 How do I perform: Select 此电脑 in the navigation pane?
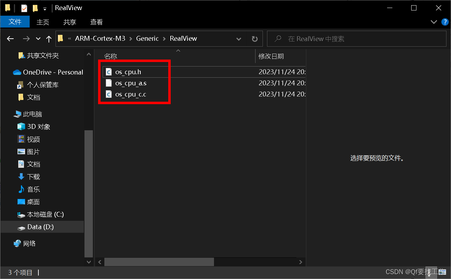tap(32, 114)
